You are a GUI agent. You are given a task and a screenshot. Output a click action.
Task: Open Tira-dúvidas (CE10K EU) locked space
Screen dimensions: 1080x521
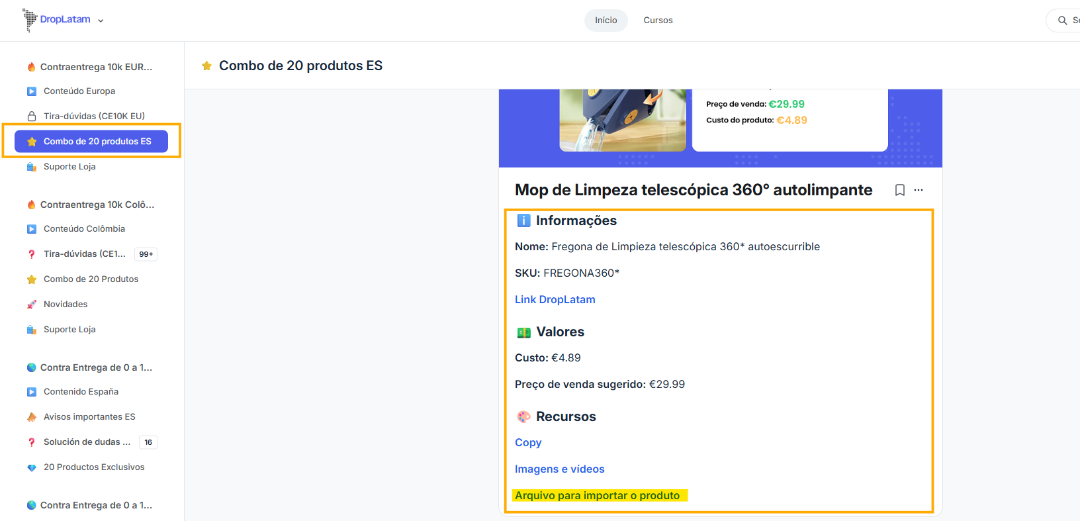coord(94,116)
